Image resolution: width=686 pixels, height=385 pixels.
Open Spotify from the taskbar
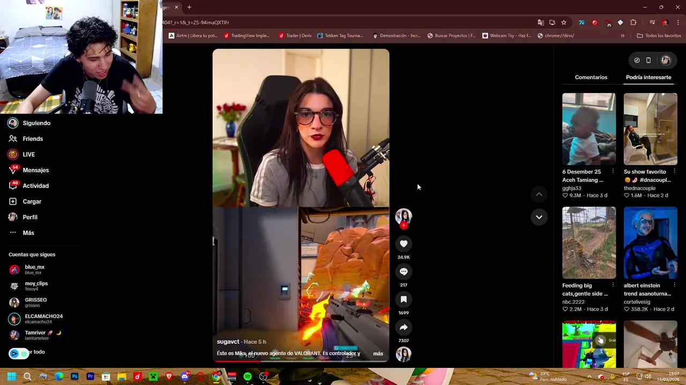[x=248, y=376]
